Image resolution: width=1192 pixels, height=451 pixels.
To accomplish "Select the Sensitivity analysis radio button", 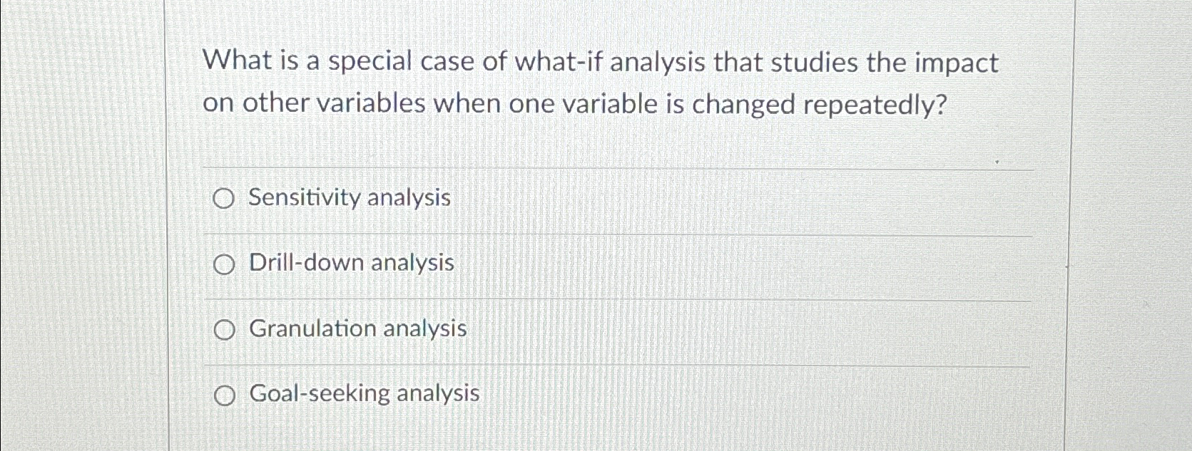I will tap(223, 200).
